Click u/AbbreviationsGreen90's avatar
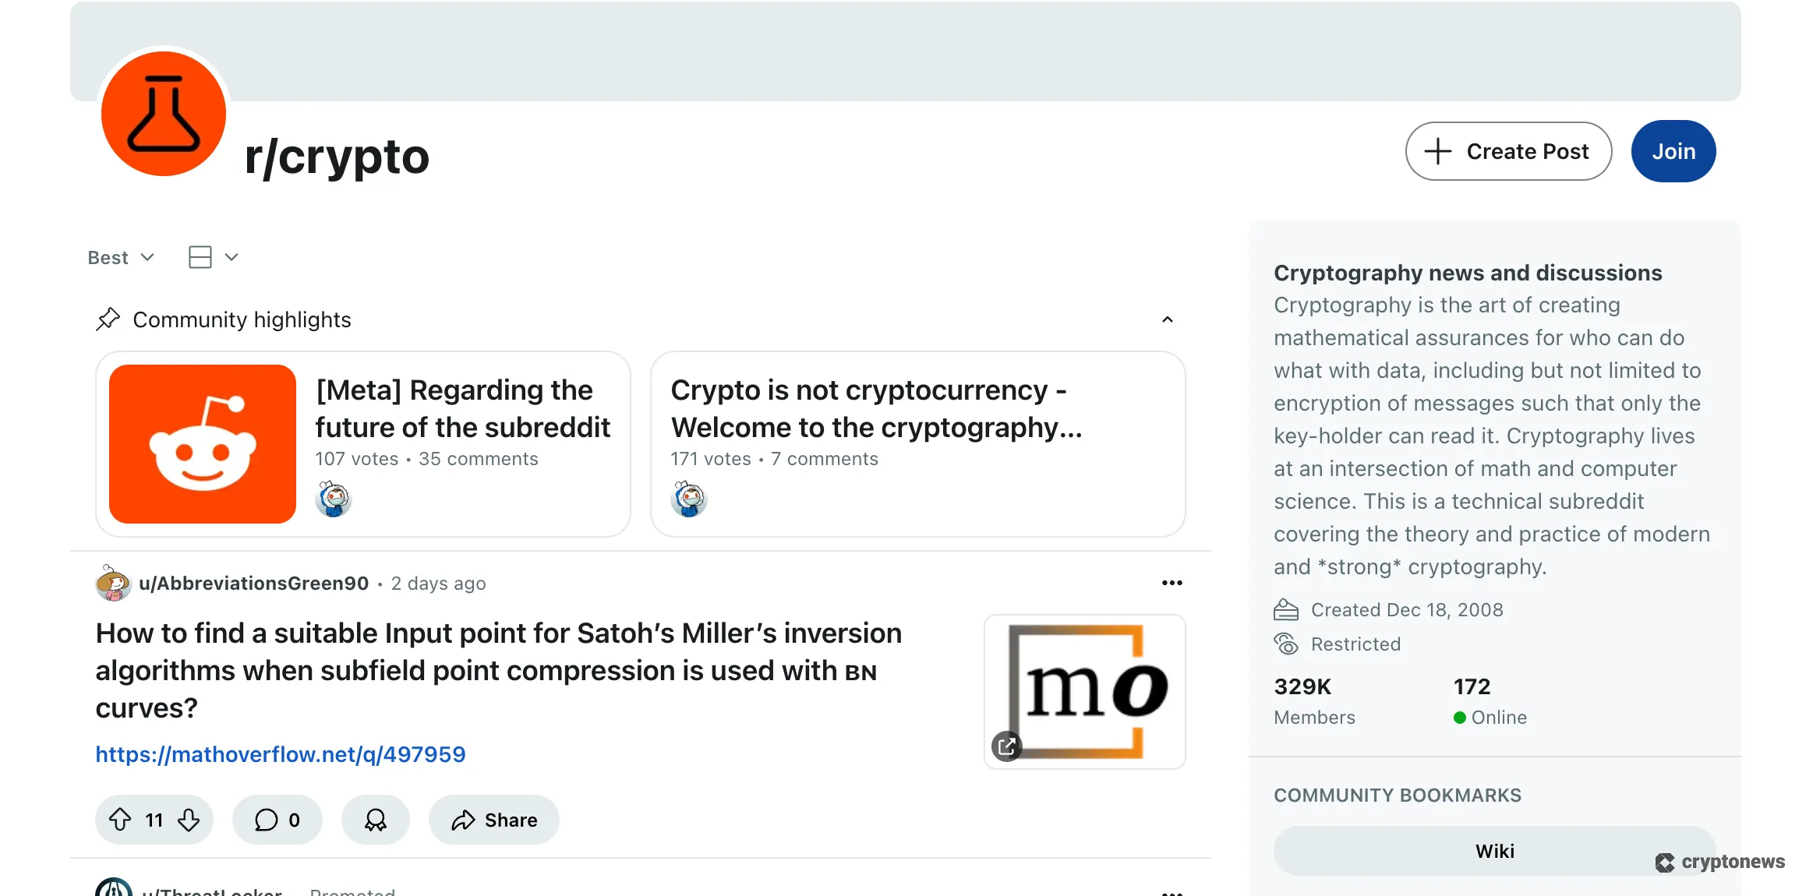Viewport: 1813px width, 896px height. [x=114, y=583]
